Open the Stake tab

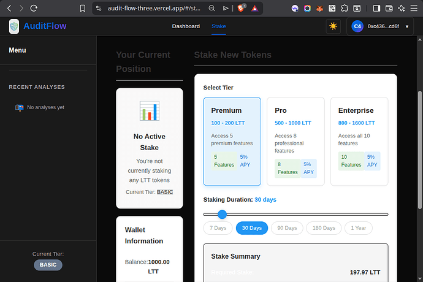[218, 26]
